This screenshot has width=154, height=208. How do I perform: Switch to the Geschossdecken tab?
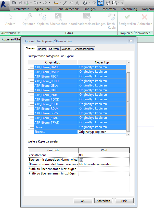[x=84, y=49]
